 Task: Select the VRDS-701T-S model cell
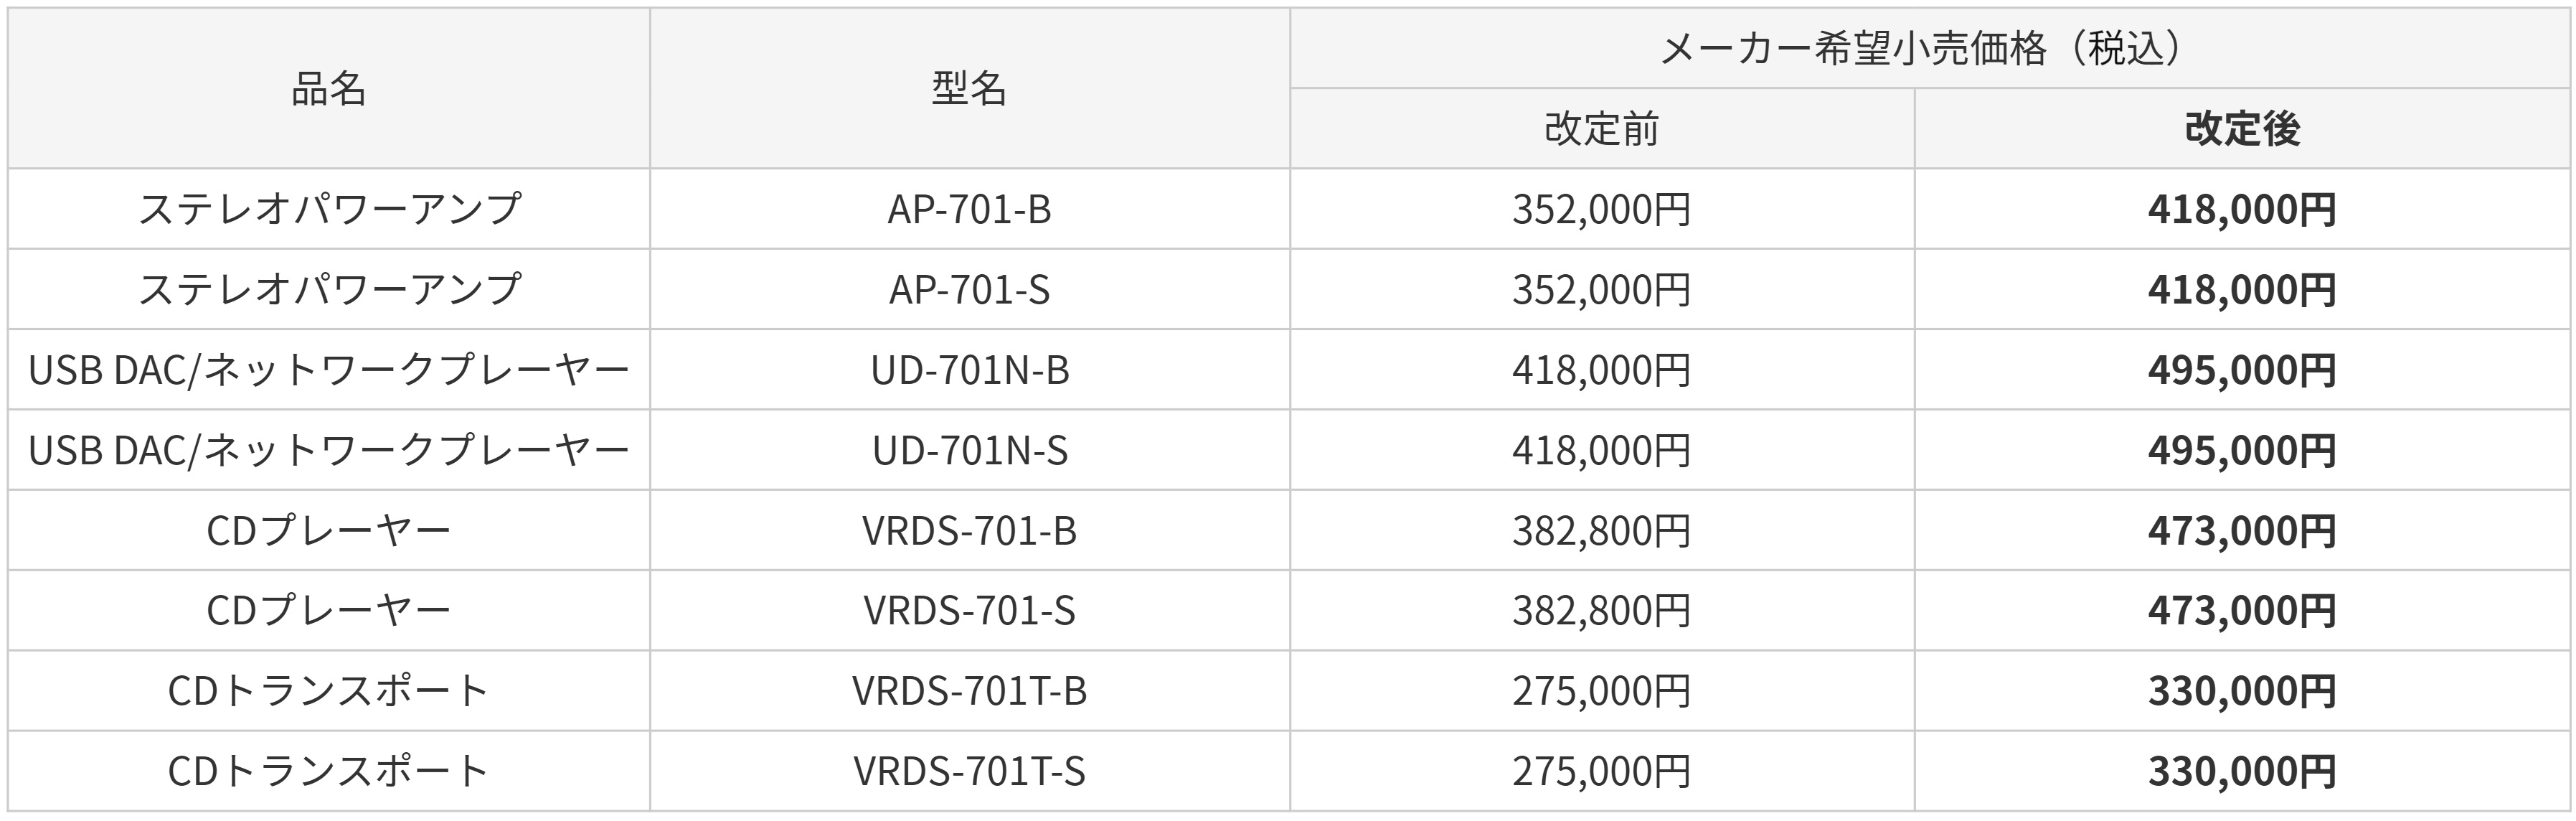969,771
